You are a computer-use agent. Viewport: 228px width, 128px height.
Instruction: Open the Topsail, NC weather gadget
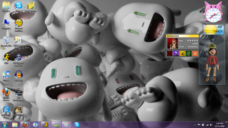(x=213, y=30)
